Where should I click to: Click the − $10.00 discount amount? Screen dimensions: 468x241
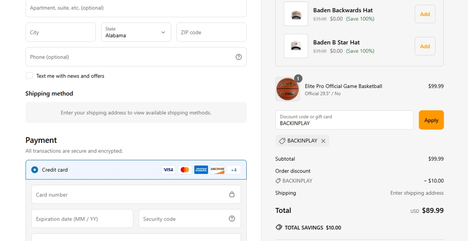pos(434,181)
